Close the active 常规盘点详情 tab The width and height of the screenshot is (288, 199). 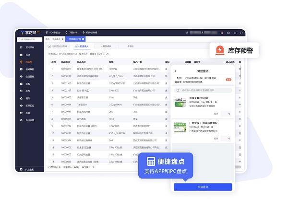[83, 38]
